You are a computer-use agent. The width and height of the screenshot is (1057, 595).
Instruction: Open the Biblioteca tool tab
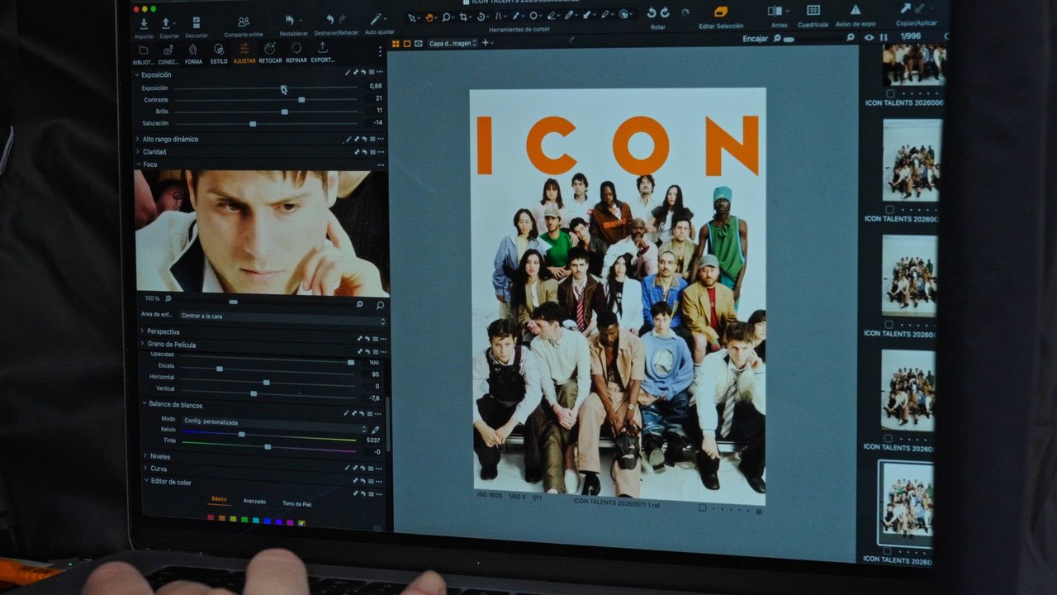pyautogui.click(x=144, y=55)
